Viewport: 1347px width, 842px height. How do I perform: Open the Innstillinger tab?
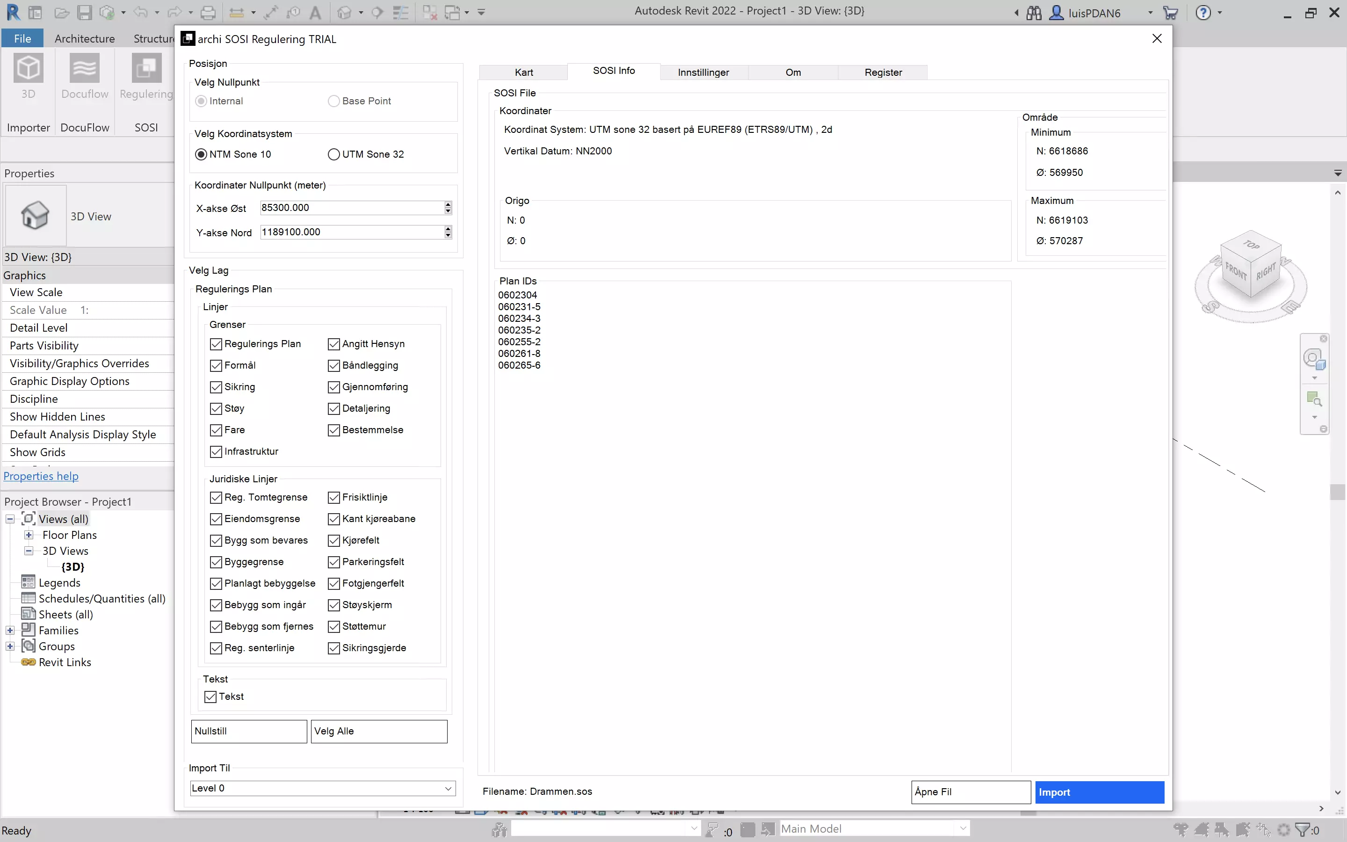tap(703, 73)
